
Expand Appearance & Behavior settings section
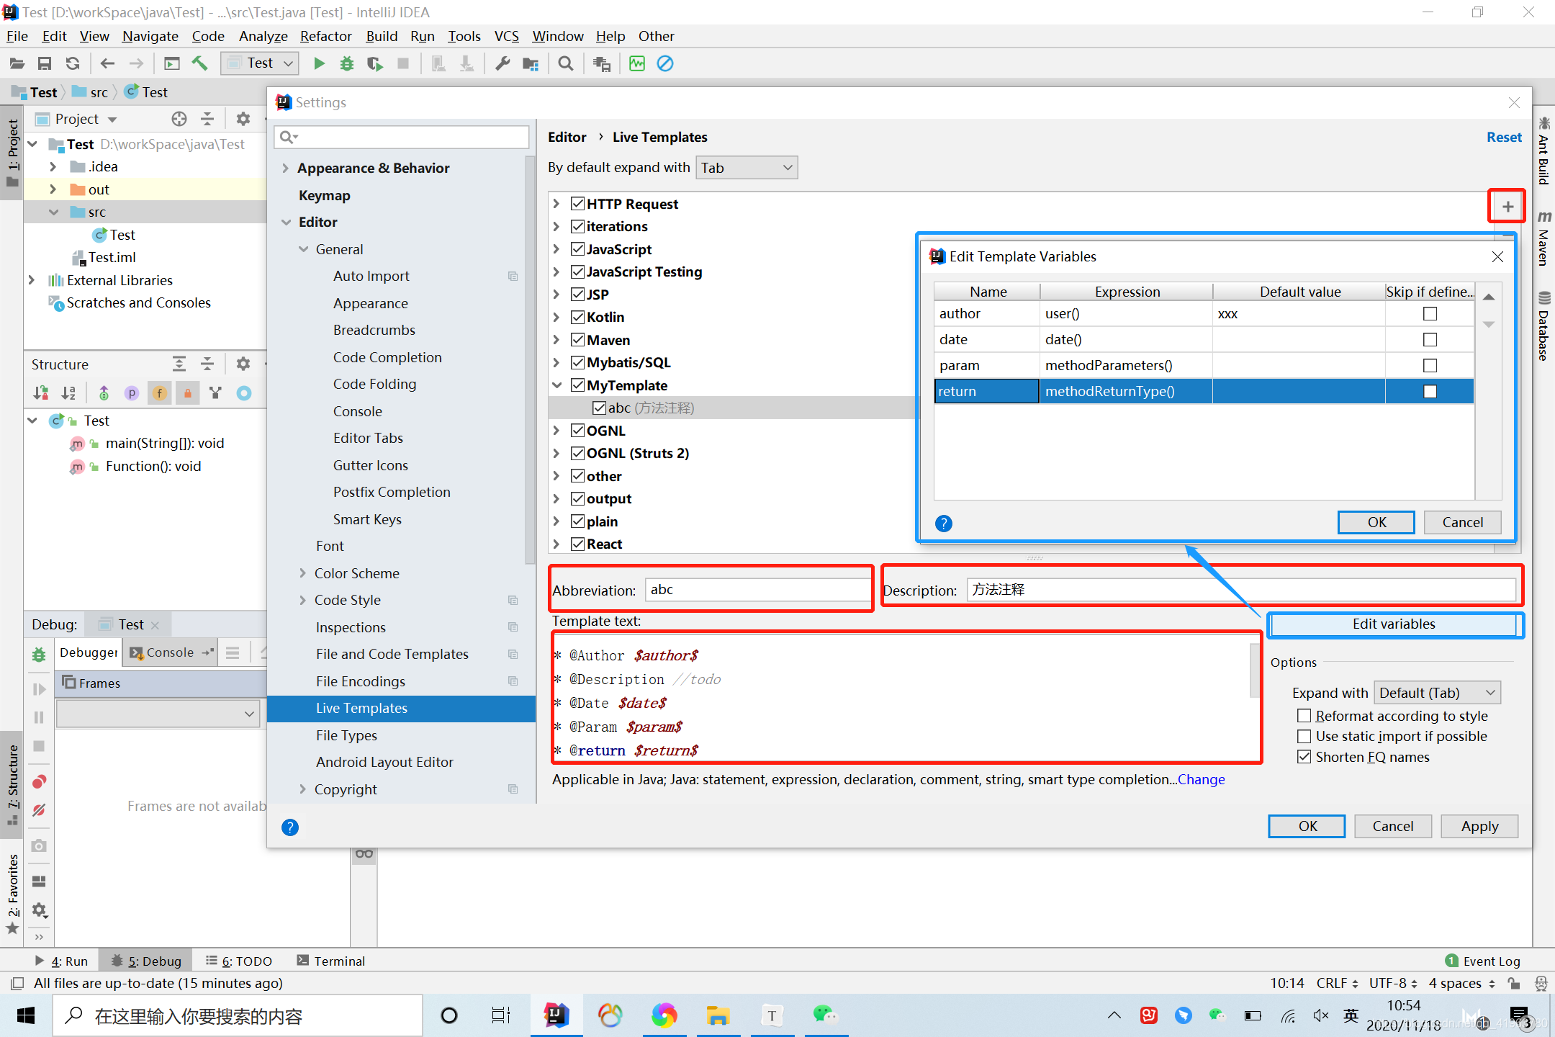point(285,169)
